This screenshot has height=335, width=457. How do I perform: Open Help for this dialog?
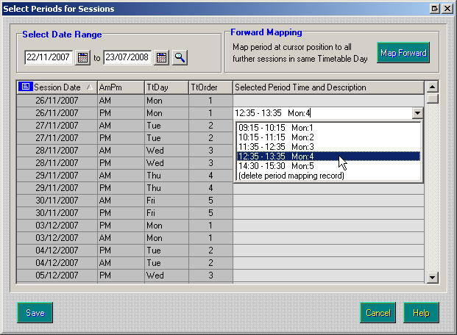421,313
